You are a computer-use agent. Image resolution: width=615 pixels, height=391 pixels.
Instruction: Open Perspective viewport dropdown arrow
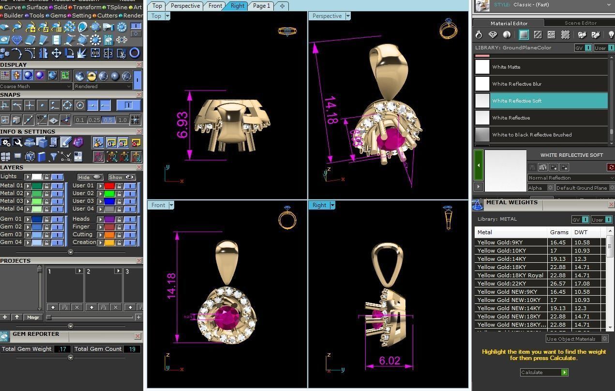pos(347,16)
